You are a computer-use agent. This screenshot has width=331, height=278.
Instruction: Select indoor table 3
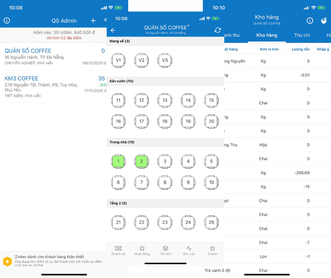pyautogui.click(x=165, y=161)
